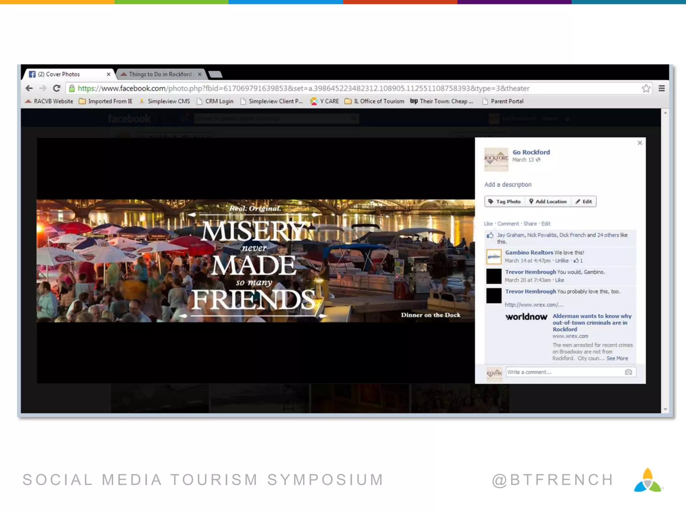Like the March 20 Trevor Hembrough comment
This screenshot has height=514, width=686.
coord(559,280)
